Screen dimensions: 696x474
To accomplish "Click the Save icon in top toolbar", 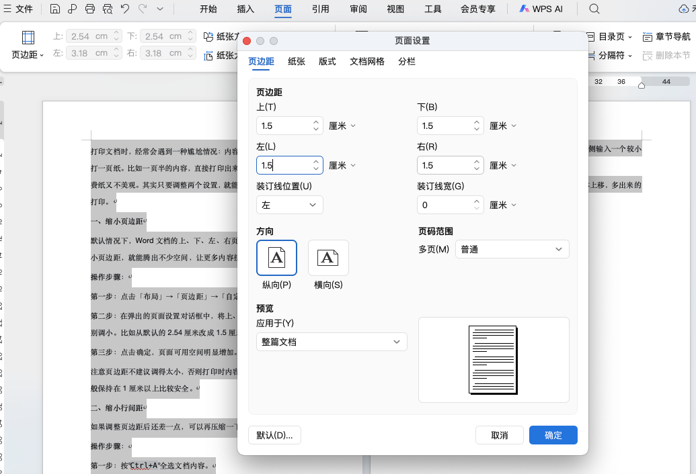I will coord(55,9).
